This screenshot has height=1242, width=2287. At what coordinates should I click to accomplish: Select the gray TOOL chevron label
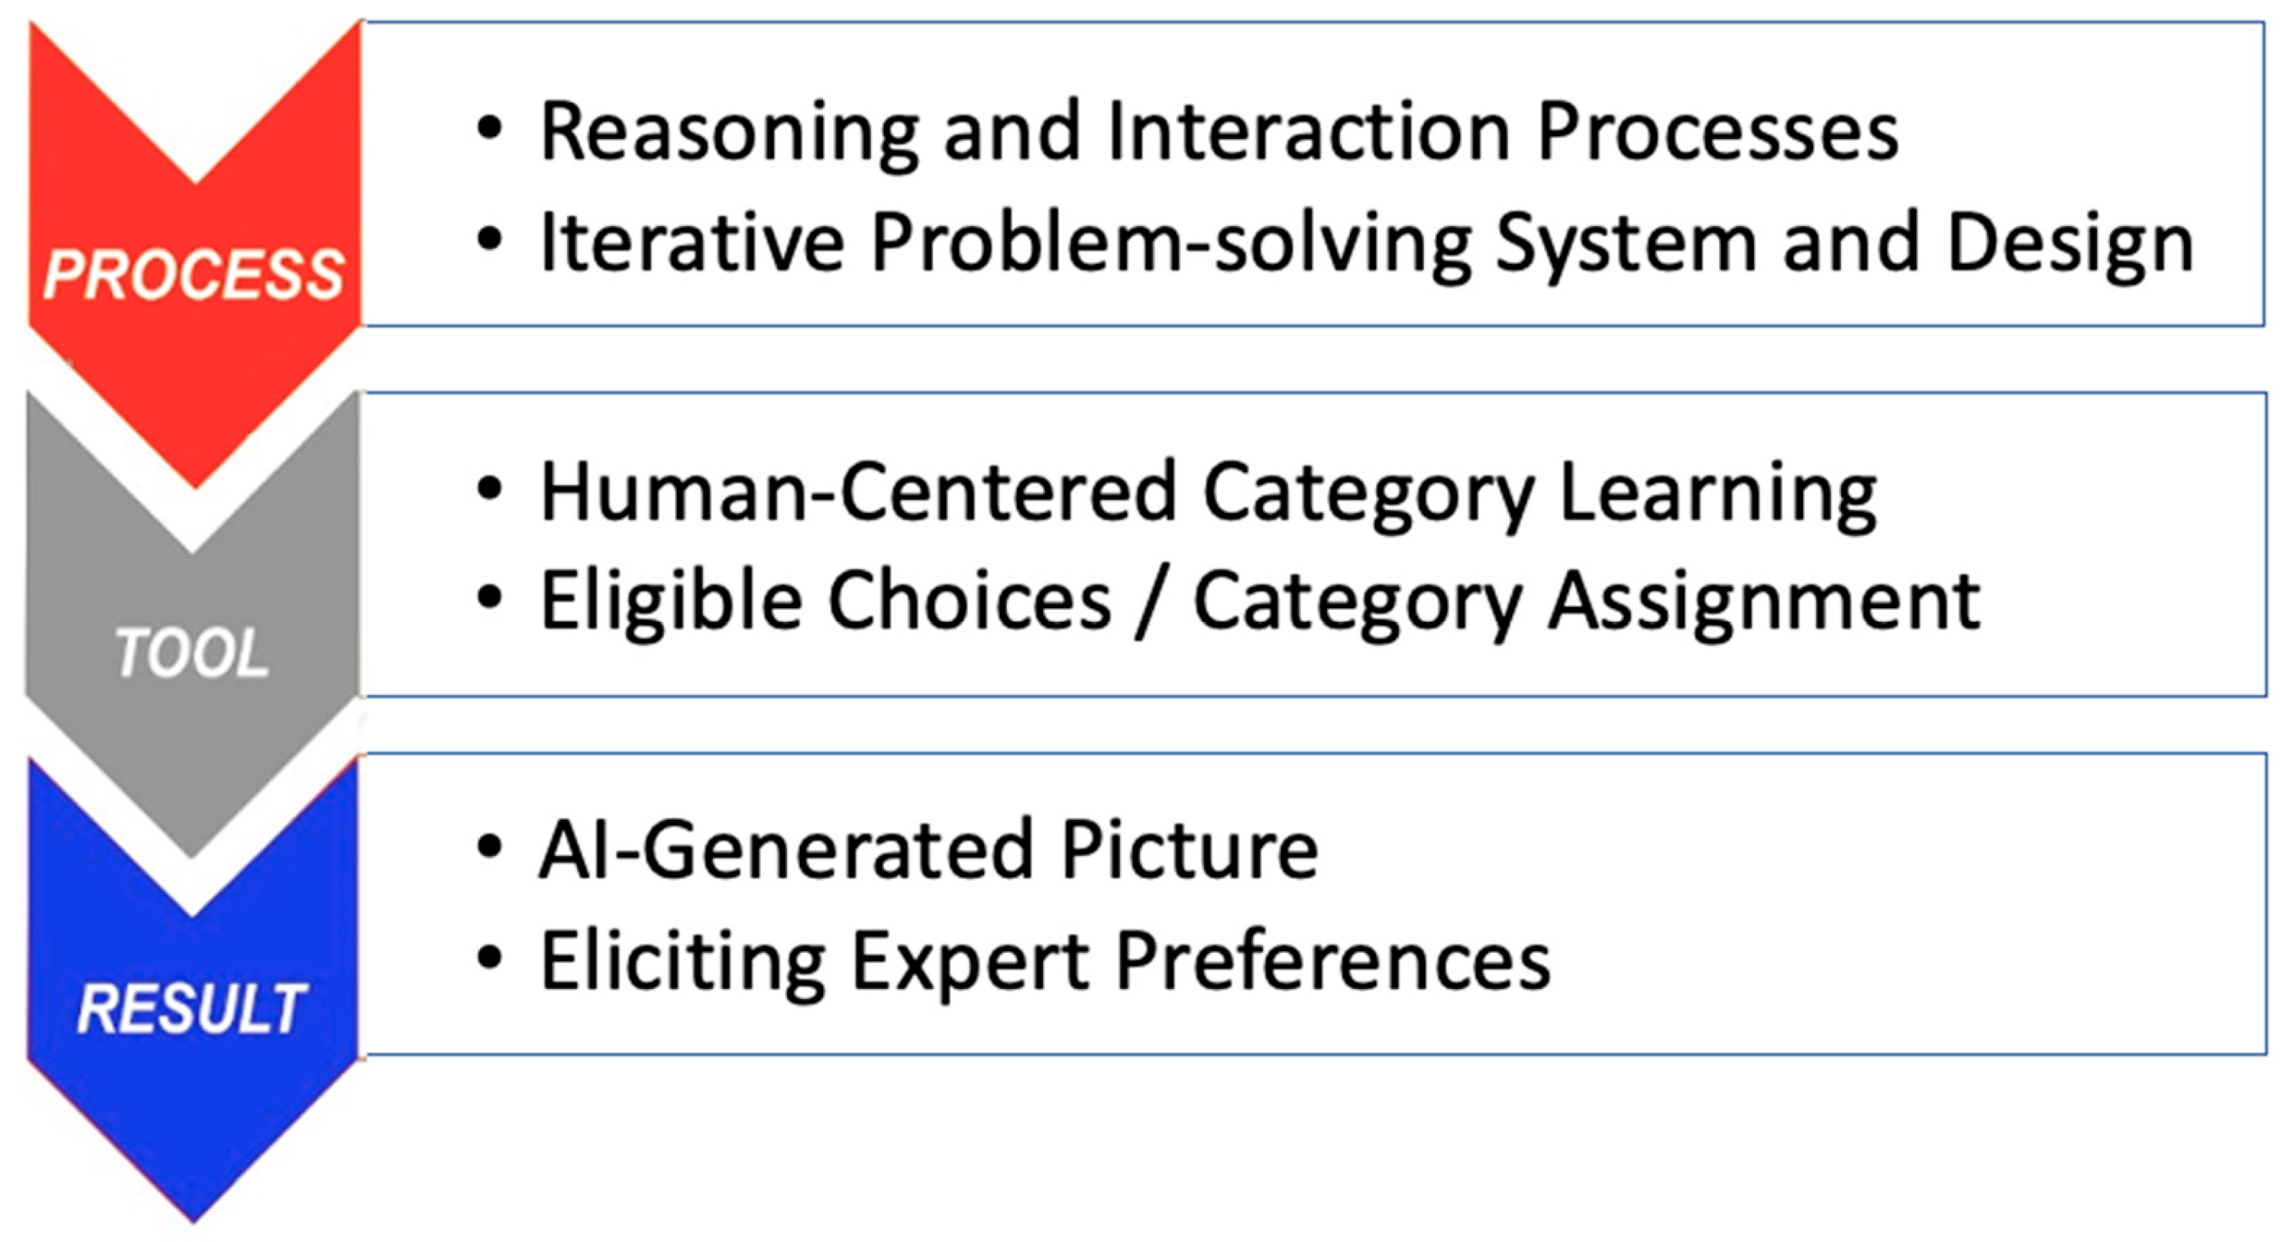point(192,654)
